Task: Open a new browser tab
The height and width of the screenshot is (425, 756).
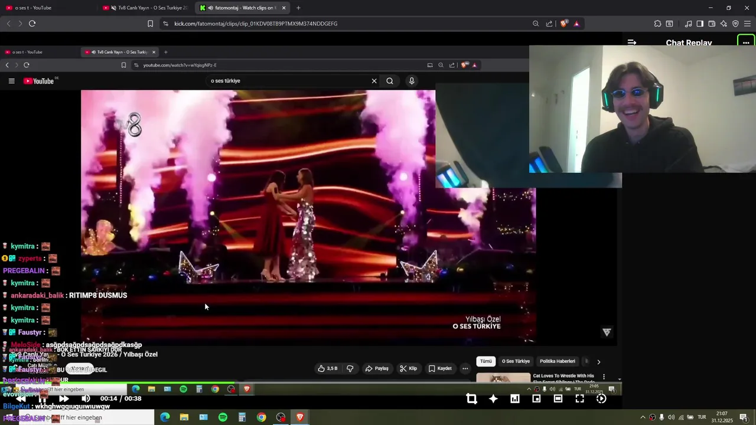Action: [x=298, y=8]
